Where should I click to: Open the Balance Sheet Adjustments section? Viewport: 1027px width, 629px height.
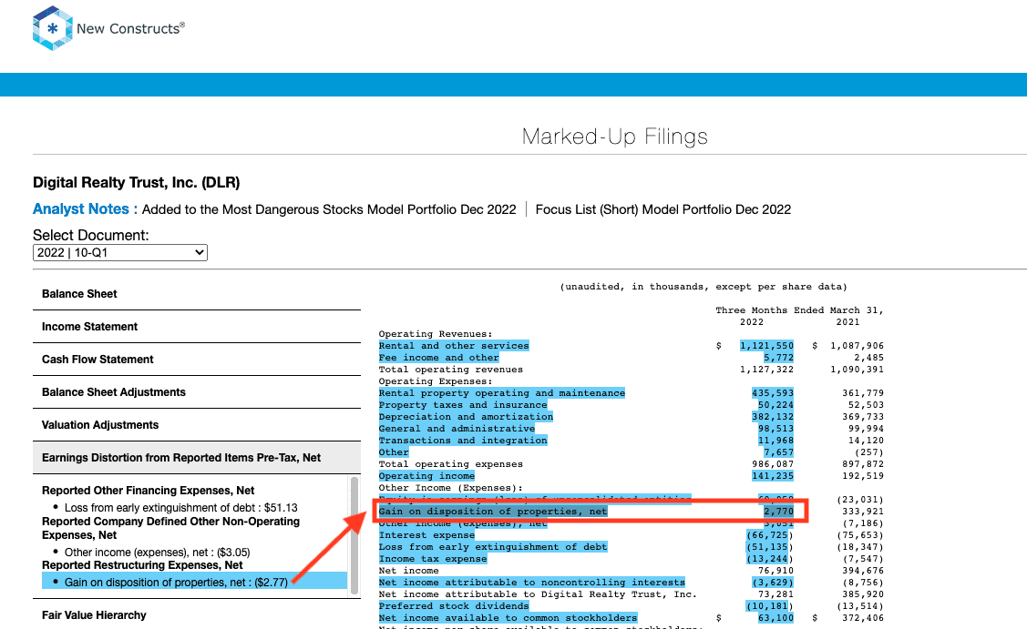[x=197, y=392]
